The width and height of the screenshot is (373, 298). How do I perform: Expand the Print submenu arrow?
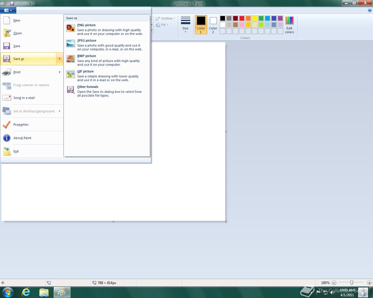pyautogui.click(x=59, y=72)
